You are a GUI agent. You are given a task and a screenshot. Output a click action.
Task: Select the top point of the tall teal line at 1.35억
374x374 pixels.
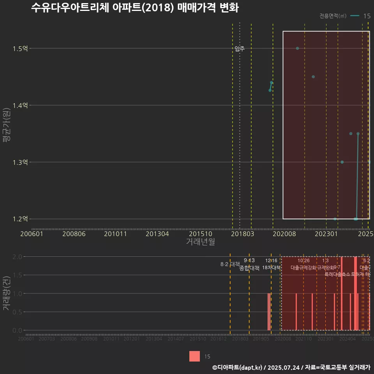click(358, 134)
